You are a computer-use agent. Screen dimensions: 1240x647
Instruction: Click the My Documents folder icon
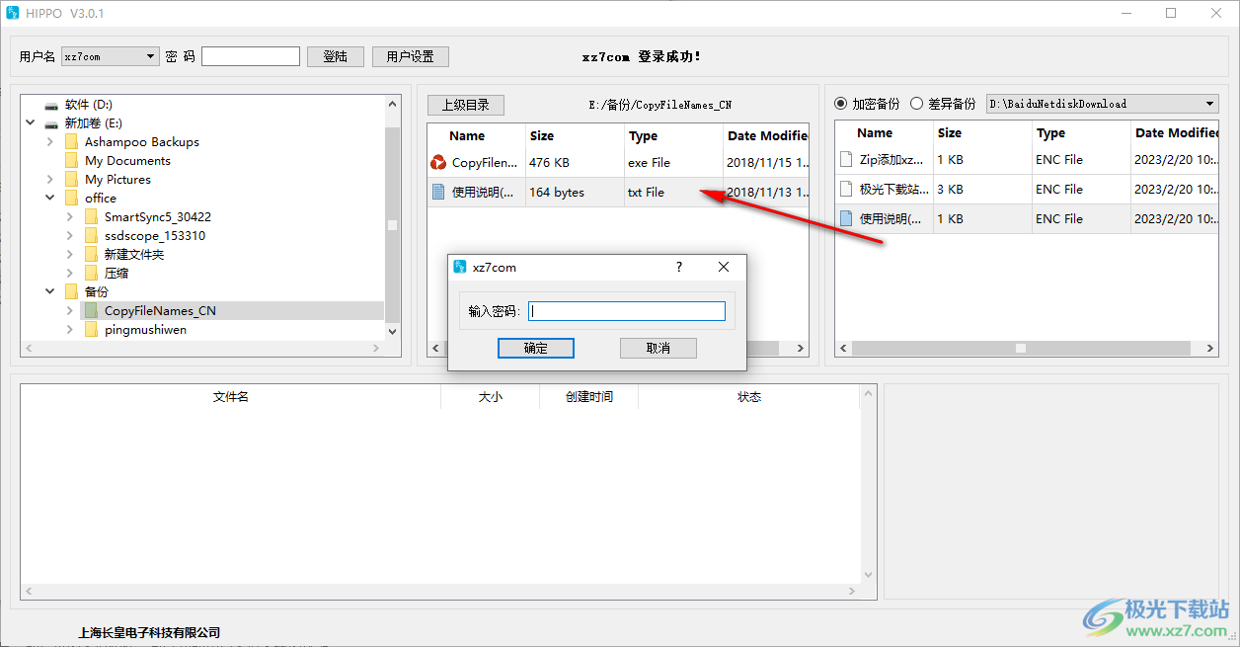tap(71, 161)
